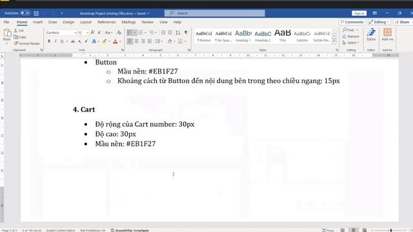Image resolution: width=413 pixels, height=232 pixels.
Task: Open the File menu
Action: point(6,22)
